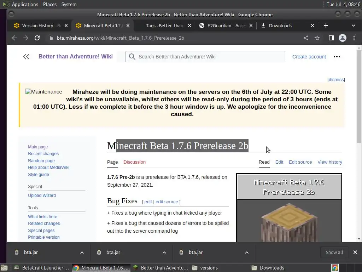Click edit source beside Bug Fixes heading

coord(167,202)
